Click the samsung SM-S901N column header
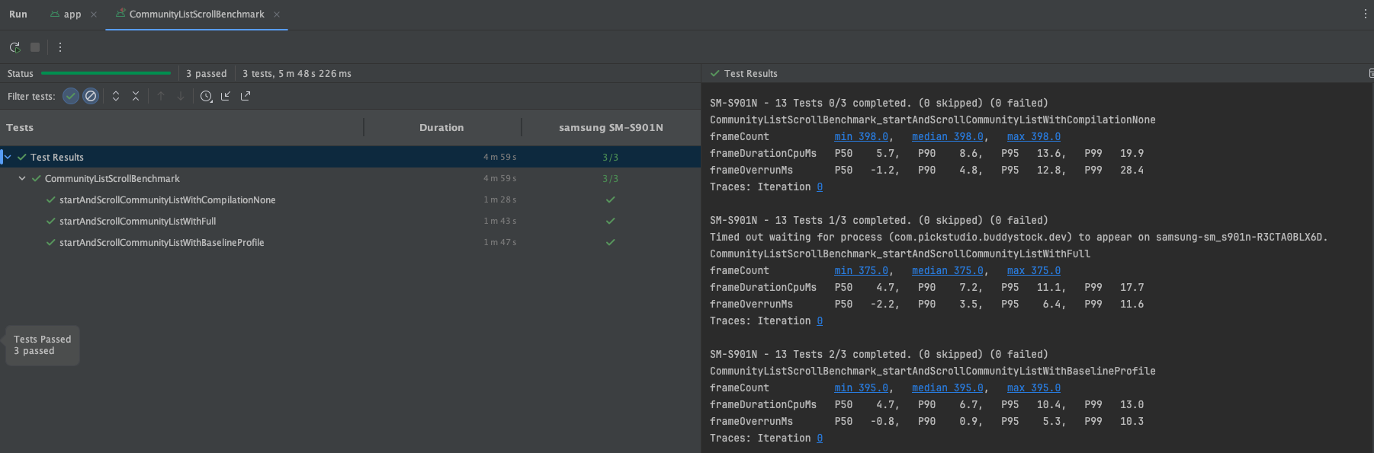1374x453 pixels. [x=611, y=127]
